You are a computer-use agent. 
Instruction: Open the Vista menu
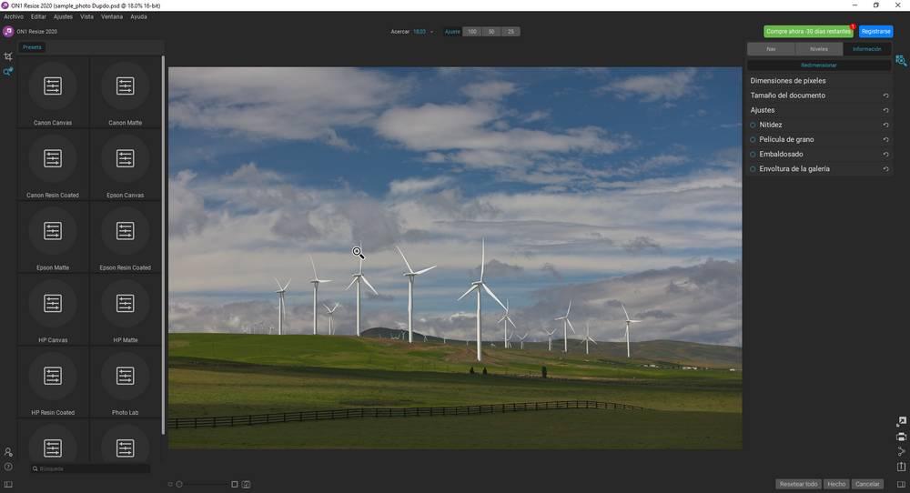pyautogui.click(x=86, y=16)
